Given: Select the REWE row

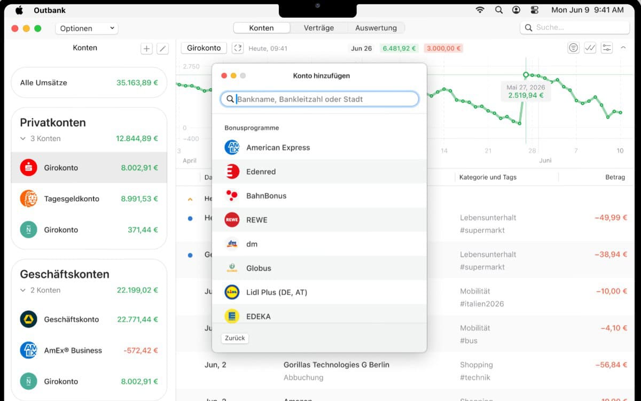Looking at the screenshot, I should click(x=319, y=220).
